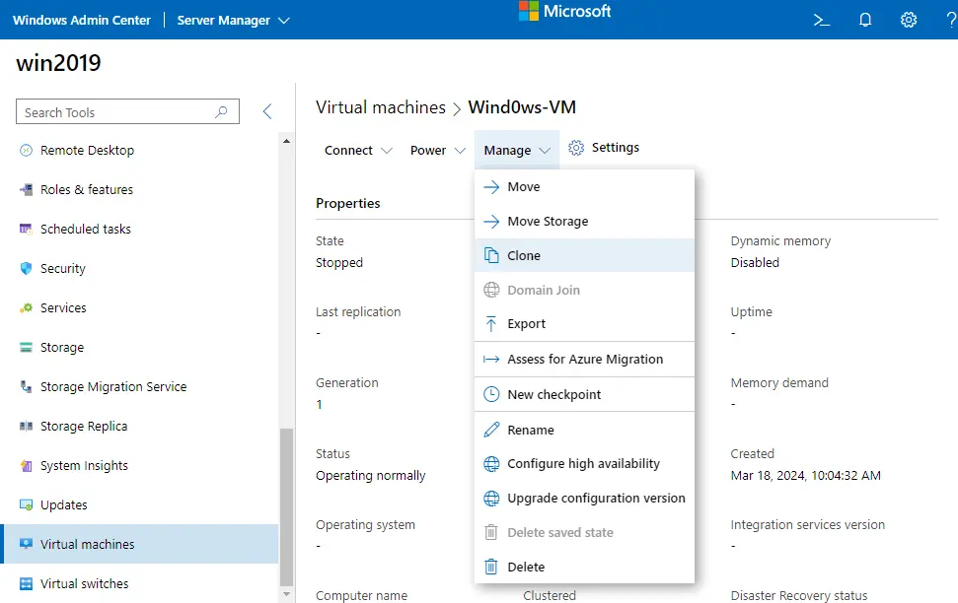The height and width of the screenshot is (603, 958).
Task: Open the Power dropdown
Action: point(437,150)
